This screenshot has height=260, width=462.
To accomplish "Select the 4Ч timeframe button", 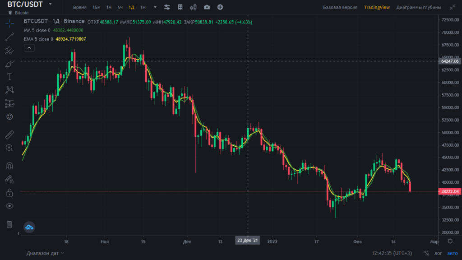I will click(x=120, y=8).
